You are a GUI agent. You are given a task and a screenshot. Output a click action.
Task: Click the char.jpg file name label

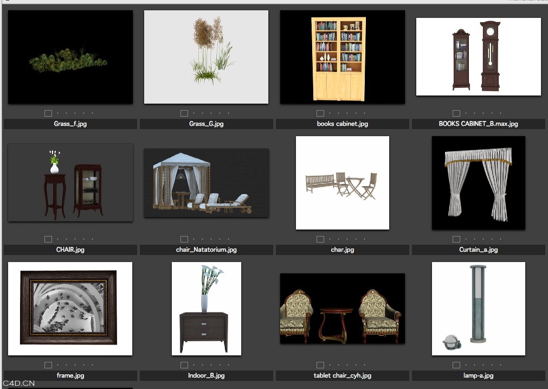343,250
